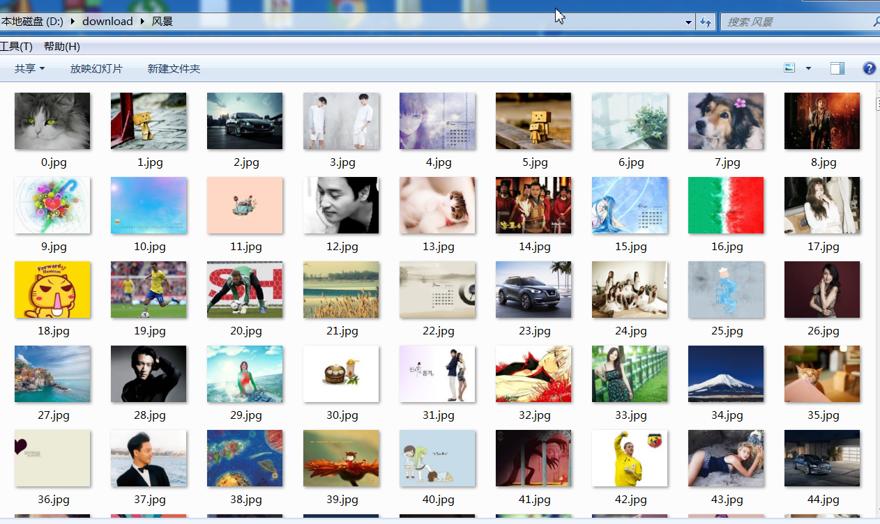
Task: Select the dog with flower 7.jpg
Action: point(726,121)
